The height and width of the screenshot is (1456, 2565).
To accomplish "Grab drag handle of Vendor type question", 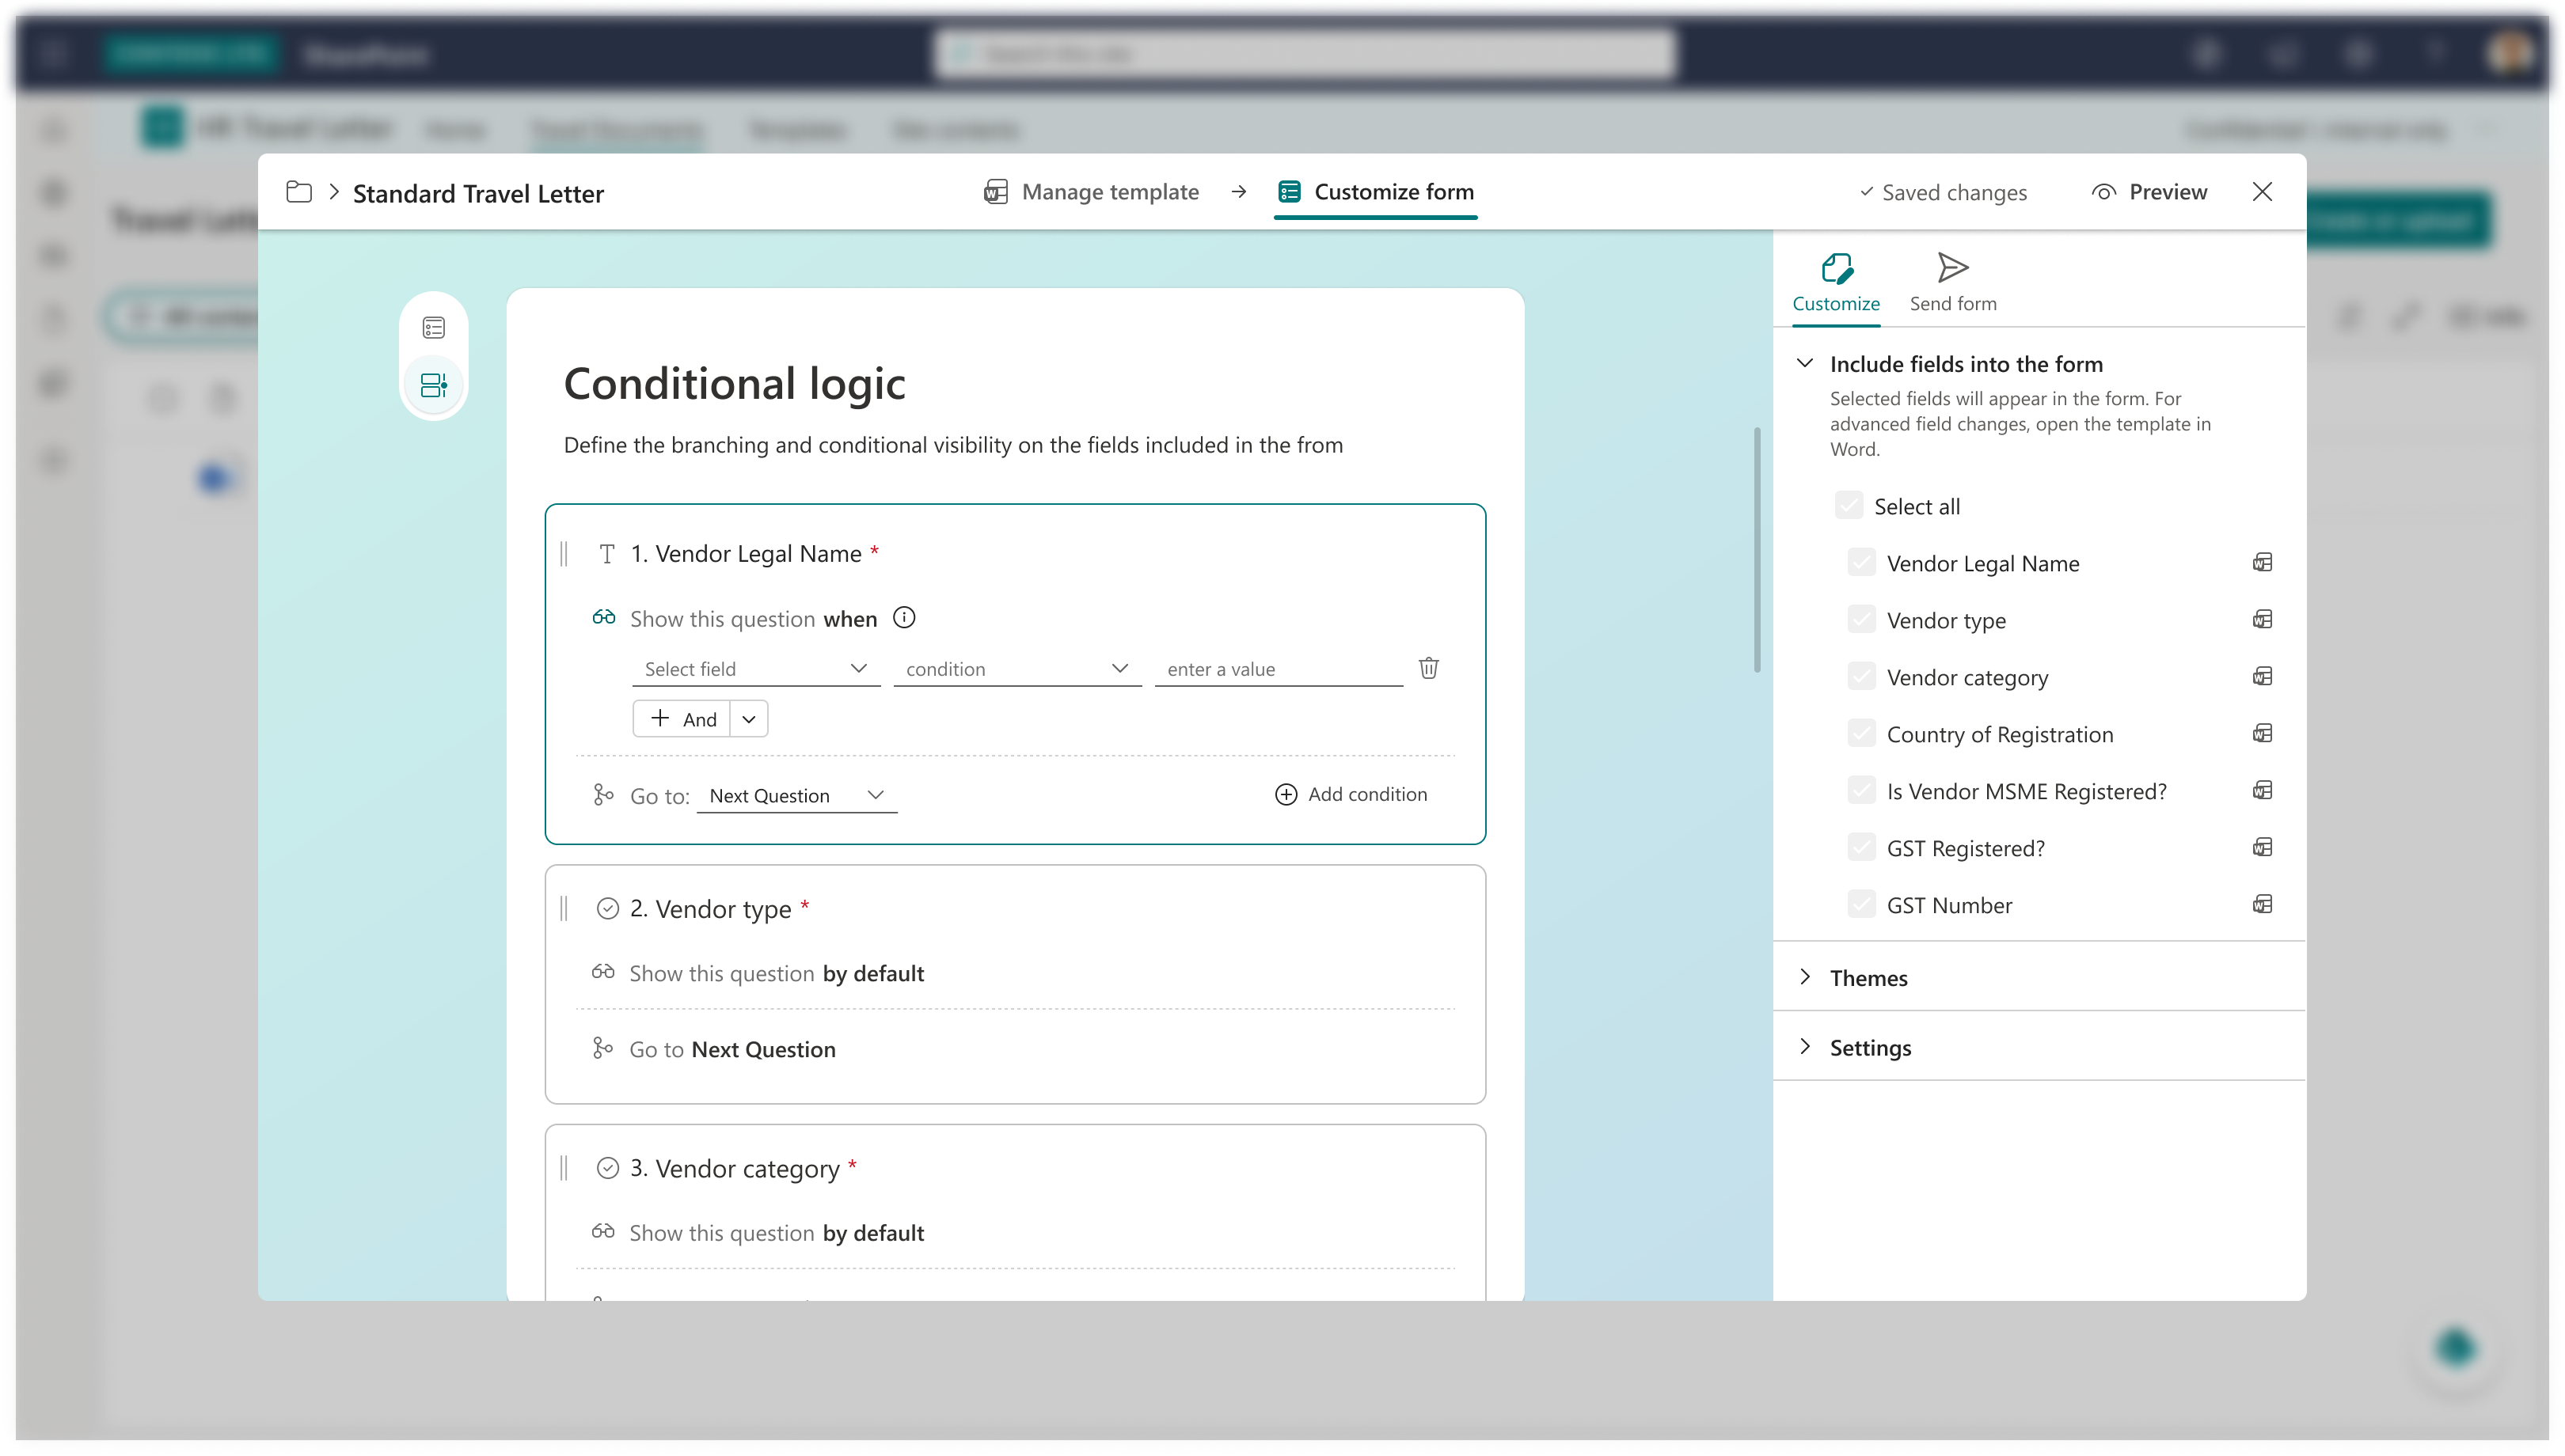I will pyautogui.click(x=564, y=908).
